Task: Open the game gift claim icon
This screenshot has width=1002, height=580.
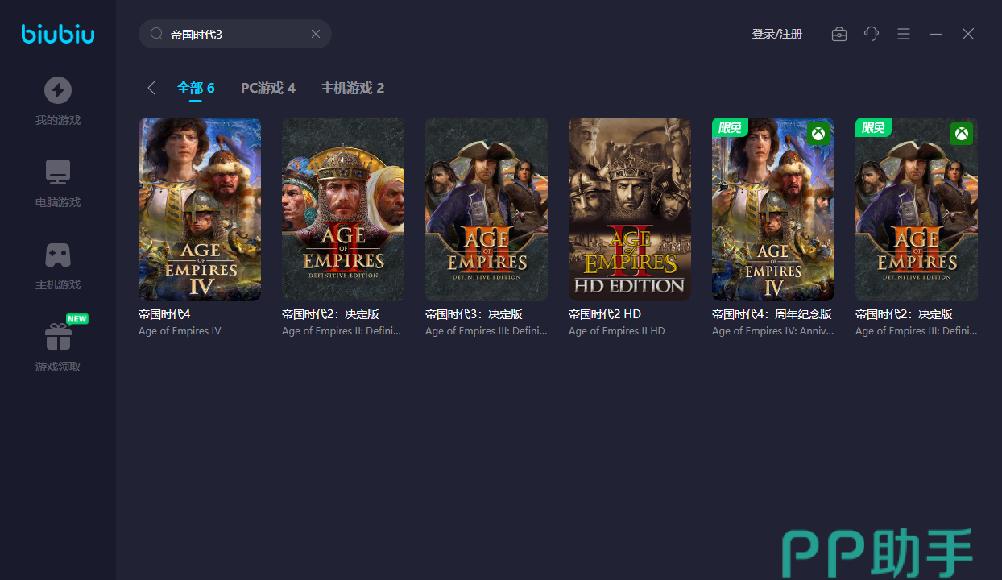Action: (57, 337)
